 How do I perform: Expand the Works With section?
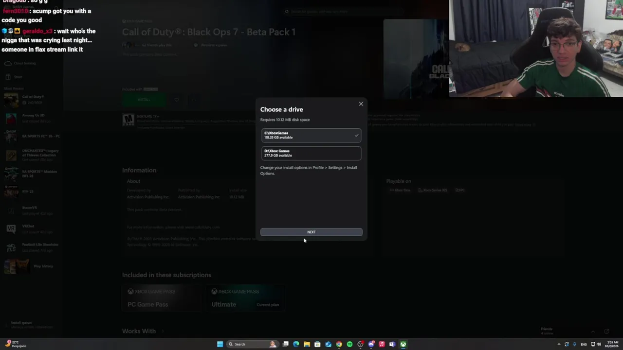pos(143,331)
